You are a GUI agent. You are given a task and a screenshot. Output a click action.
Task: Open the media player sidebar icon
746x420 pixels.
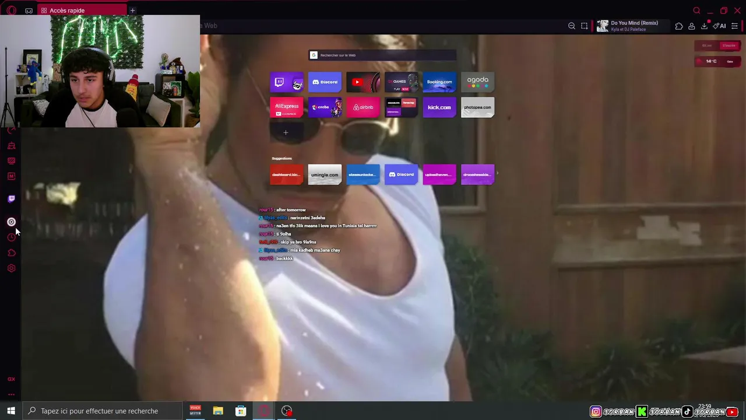point(11,222)
